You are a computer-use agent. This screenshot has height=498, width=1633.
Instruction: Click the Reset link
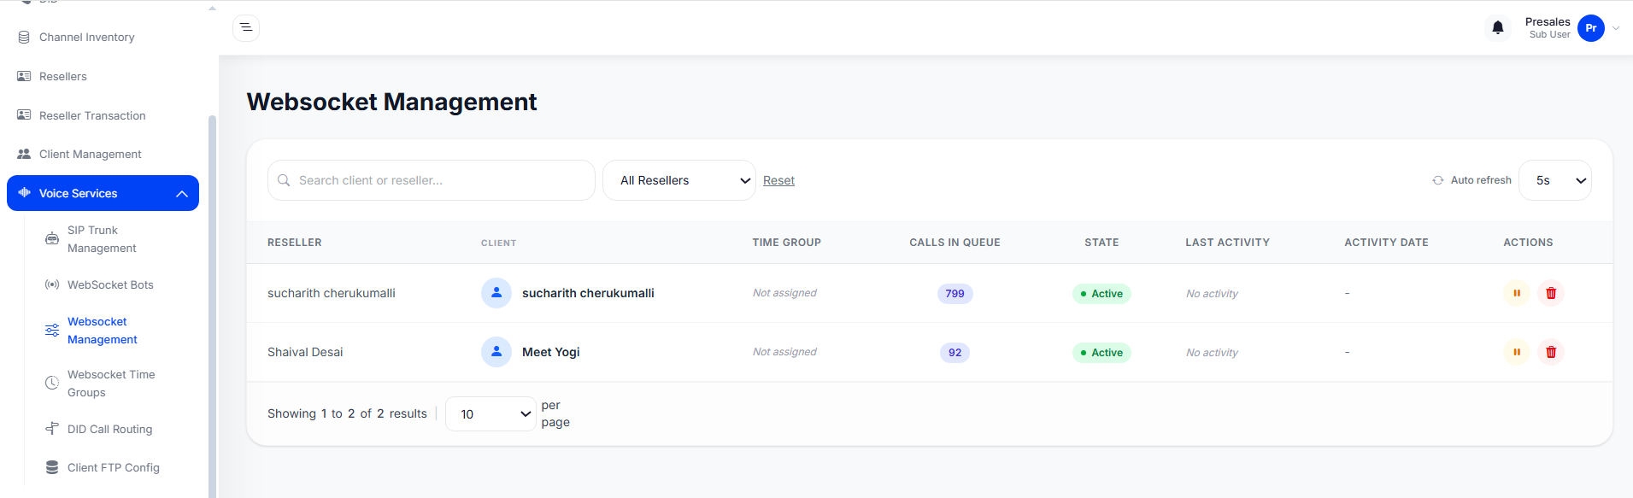(778, 180)
